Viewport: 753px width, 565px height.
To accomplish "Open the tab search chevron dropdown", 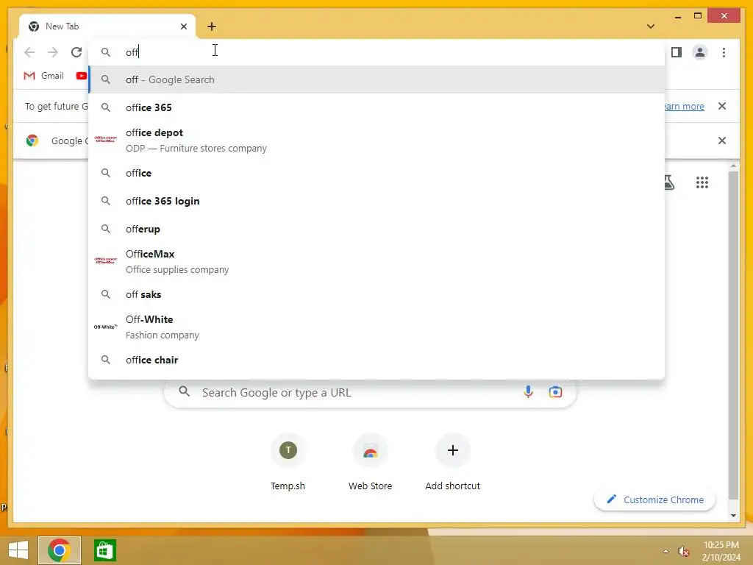I will (x=651, y=26).
